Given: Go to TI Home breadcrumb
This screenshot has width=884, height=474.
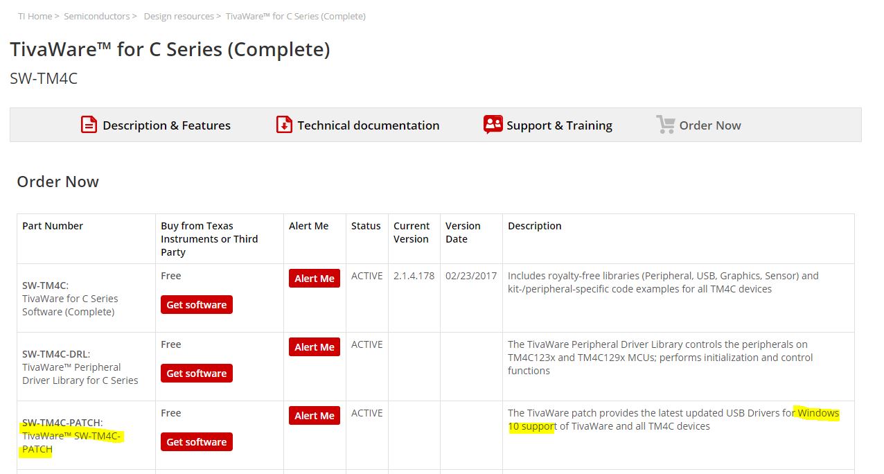Looking at the screenshot, I should (x=35, y=16).
